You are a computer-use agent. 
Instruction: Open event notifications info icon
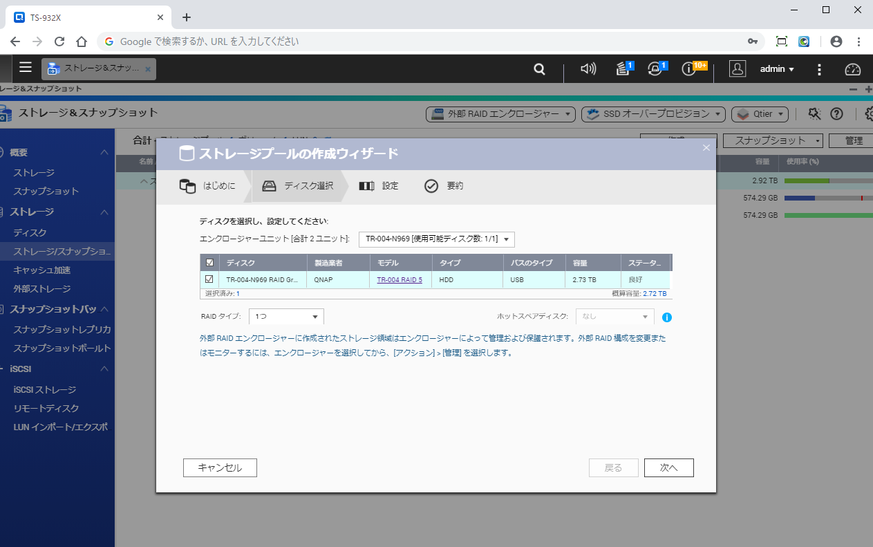coord(689,69)
